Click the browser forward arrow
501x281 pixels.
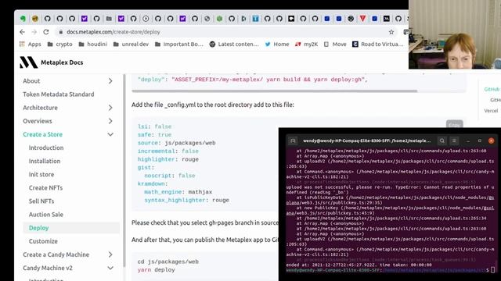pyautogui.click(x=34, y=32)
